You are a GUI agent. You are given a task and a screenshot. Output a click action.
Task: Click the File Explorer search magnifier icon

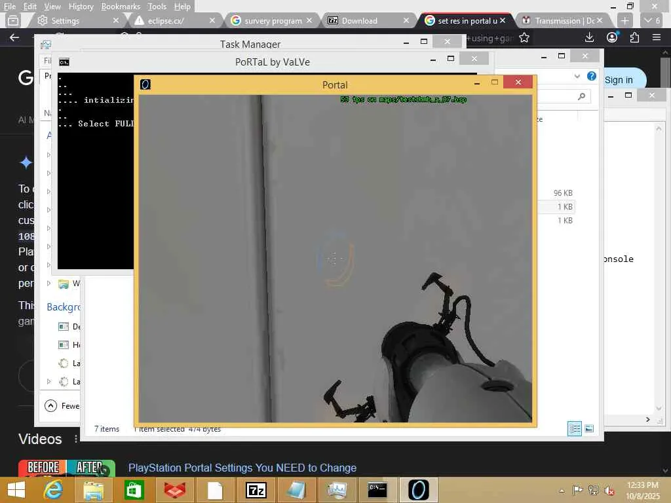(x=581, y=97)
